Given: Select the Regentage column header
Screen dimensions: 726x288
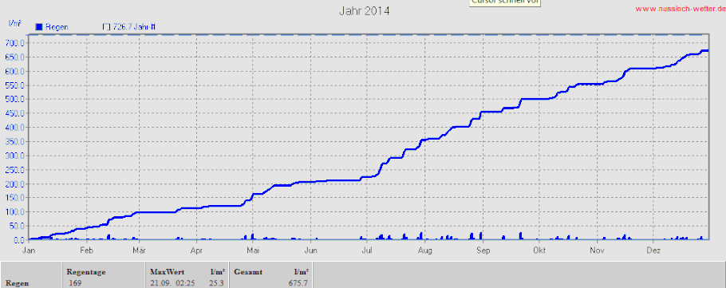Looking at the screenshot, I should pos(86,272).
